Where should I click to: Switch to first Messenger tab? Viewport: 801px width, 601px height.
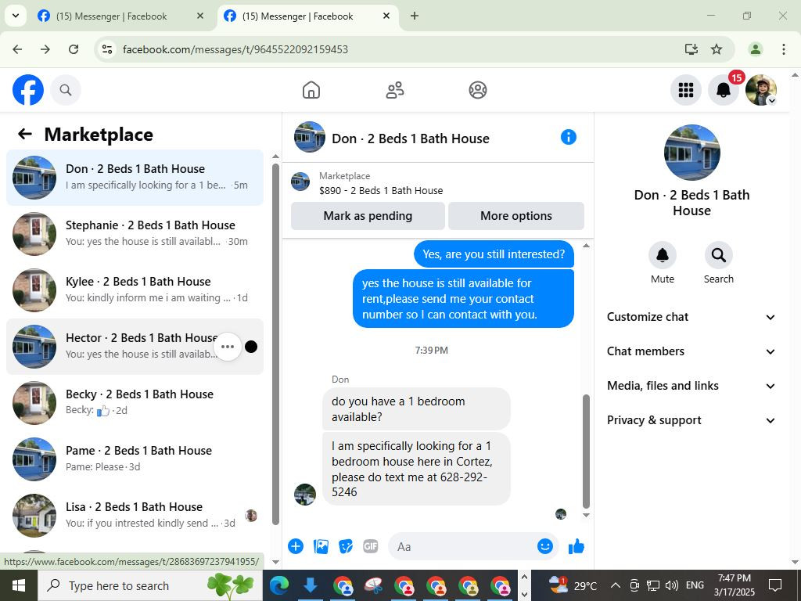120,16
